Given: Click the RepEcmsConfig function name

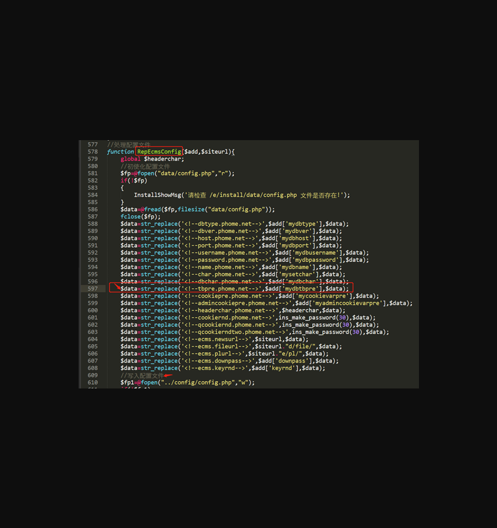Looking at the screenshot, I should [x=159, y=151].
